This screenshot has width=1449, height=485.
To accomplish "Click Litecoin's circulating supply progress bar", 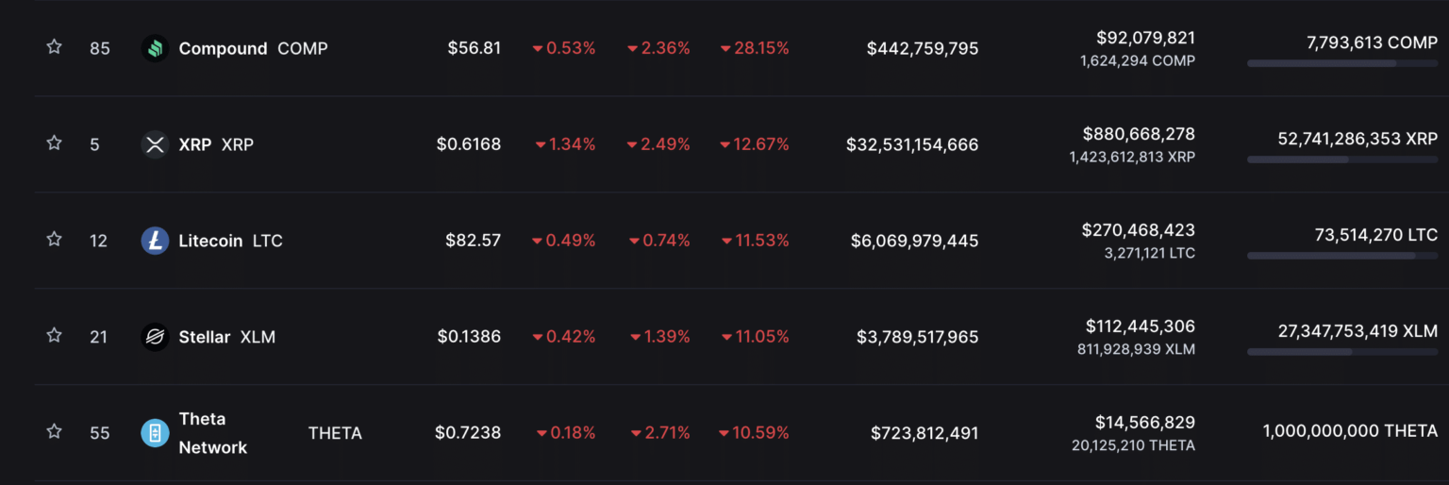I will tap(1341, 256).
